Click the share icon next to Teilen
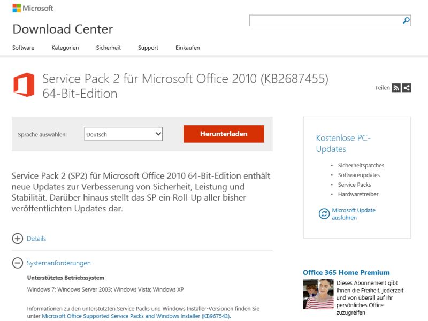Image resolution: width=428 pixels, height=321 pixels. click(407, 88)
